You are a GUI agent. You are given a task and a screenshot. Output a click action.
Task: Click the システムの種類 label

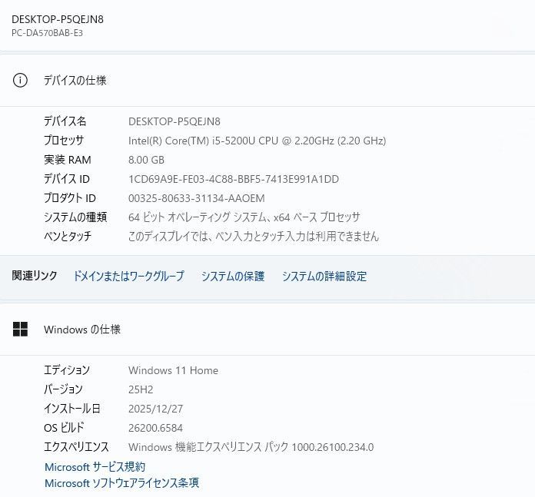(x=75, y=217)
